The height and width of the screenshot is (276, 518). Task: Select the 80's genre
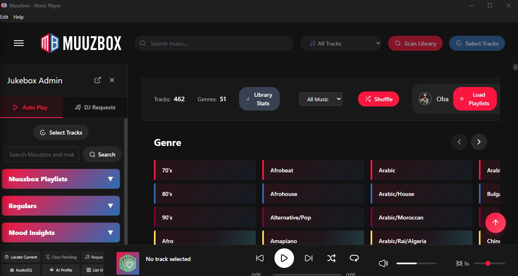(205, 194)
